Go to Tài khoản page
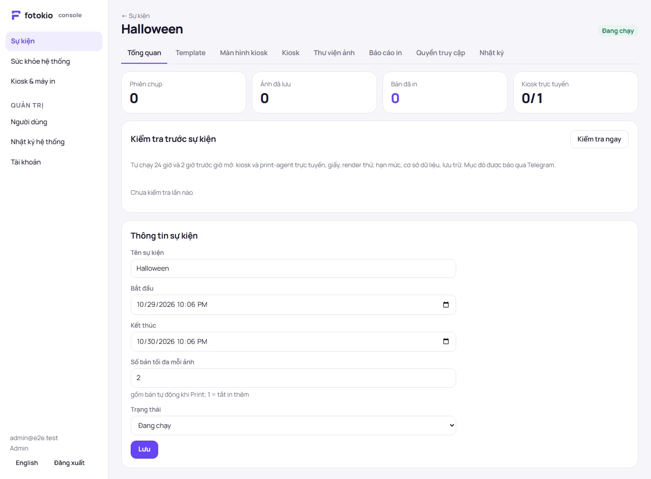This screenshot has height=479, width=651. coord(54,162)
